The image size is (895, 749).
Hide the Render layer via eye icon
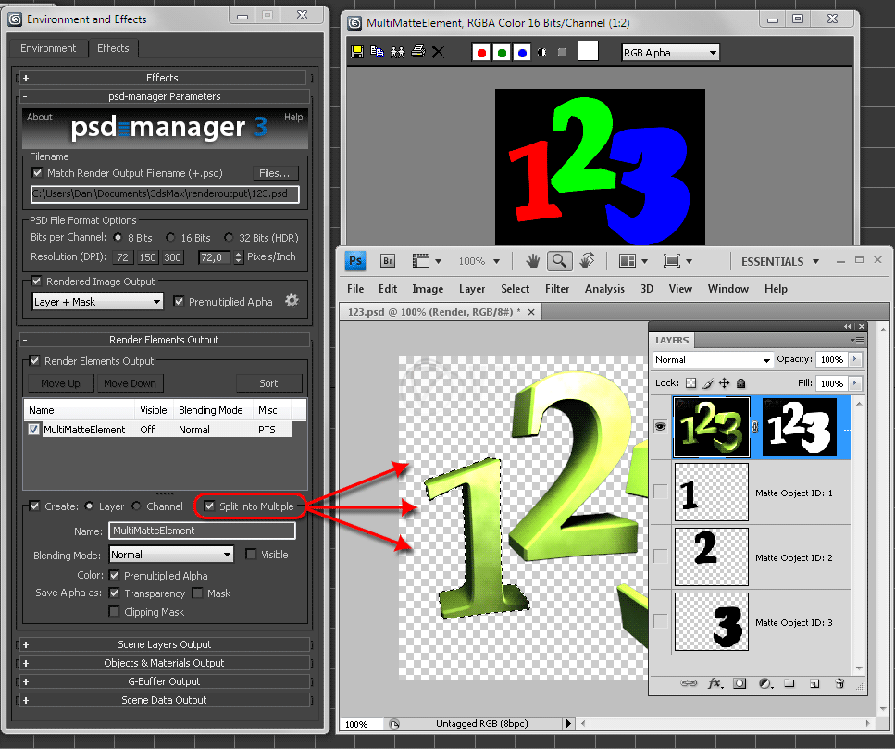point(661,427)
